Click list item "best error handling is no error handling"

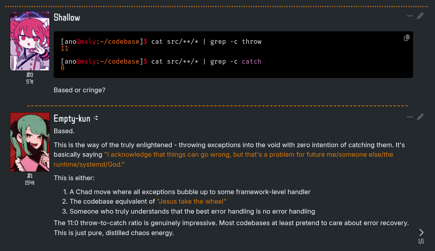click(x=192, y=211)
